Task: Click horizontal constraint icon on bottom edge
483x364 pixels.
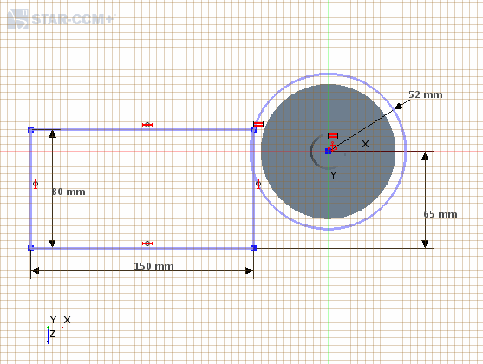Action: click(147, 244)
